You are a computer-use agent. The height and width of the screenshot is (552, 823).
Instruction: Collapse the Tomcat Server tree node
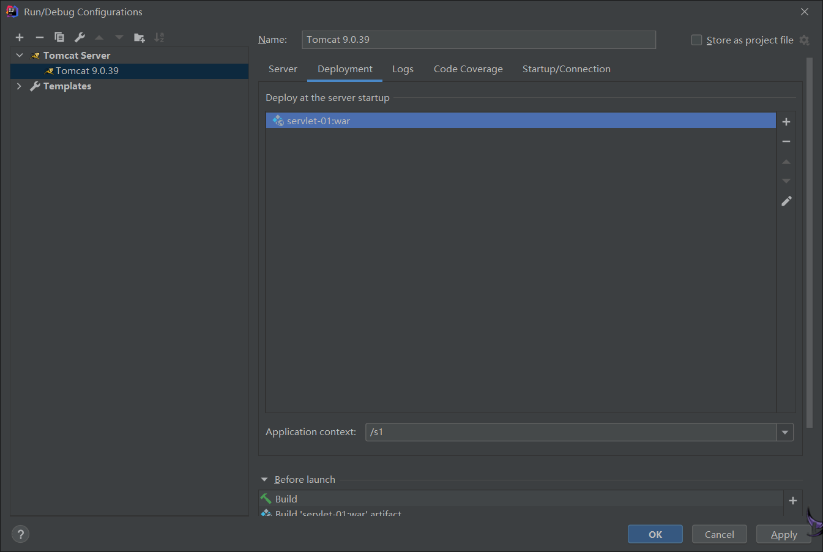(x=19, y=55)
